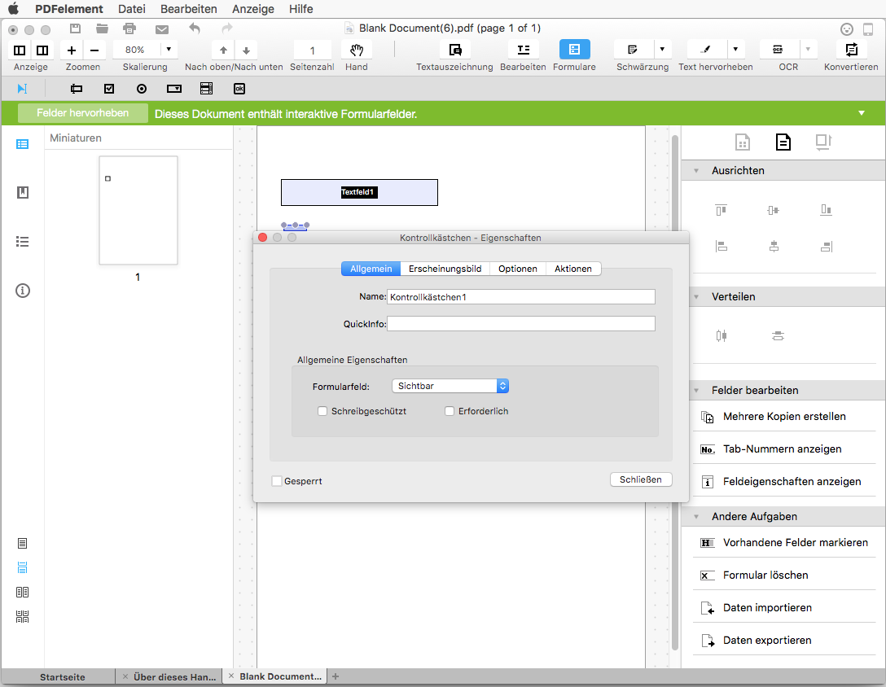Activate the form selection arrow tool
886x687 pixels.
click(22, 89)
